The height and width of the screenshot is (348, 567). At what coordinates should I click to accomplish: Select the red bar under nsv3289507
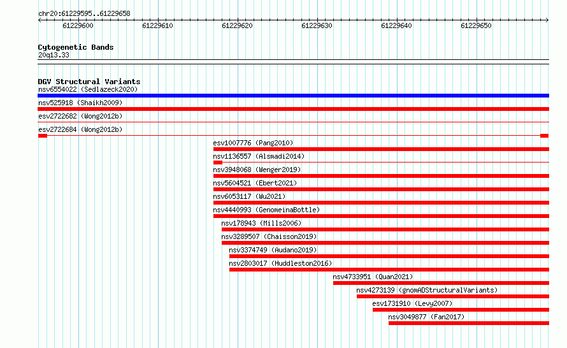click(x=385, y=243)
